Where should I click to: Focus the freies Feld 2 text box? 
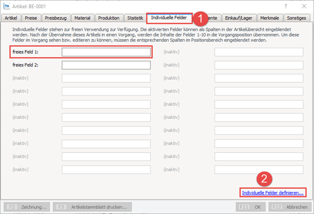106,65
